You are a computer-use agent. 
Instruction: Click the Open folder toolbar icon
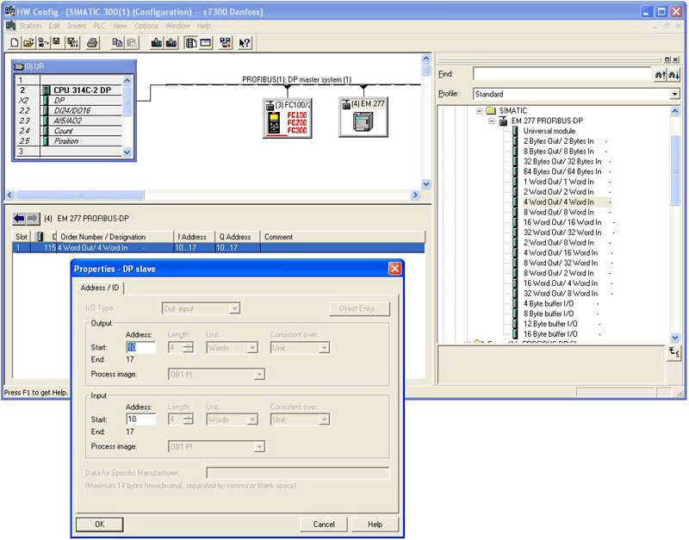click(x=28, y=42)
